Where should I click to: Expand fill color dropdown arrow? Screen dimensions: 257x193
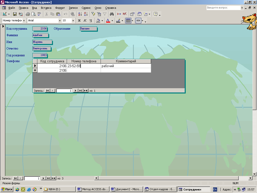102,21
